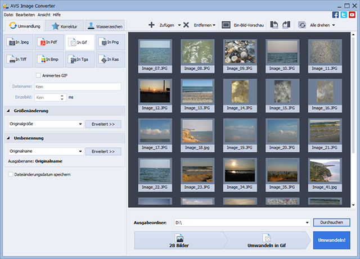
Task: Pick the In Tiff format option
Action: click(19, 59)
